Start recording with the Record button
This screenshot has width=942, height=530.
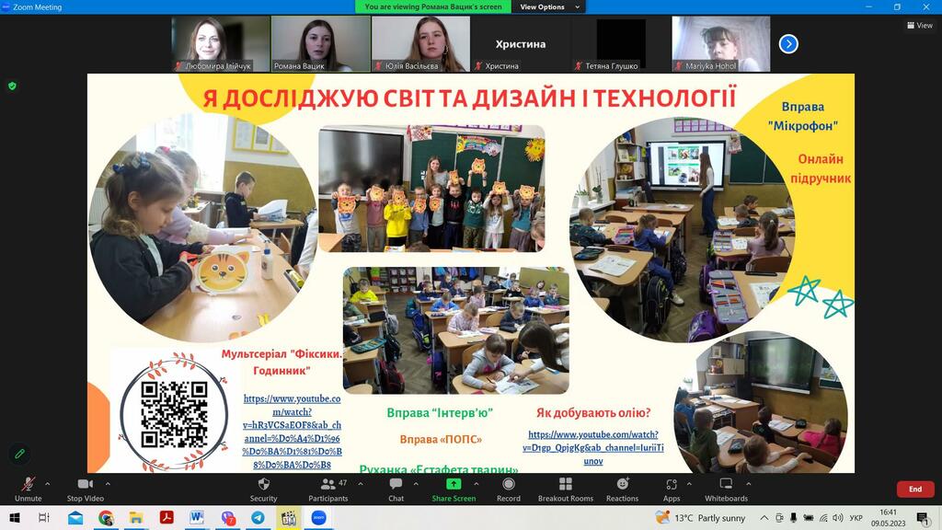click(508, 490)
